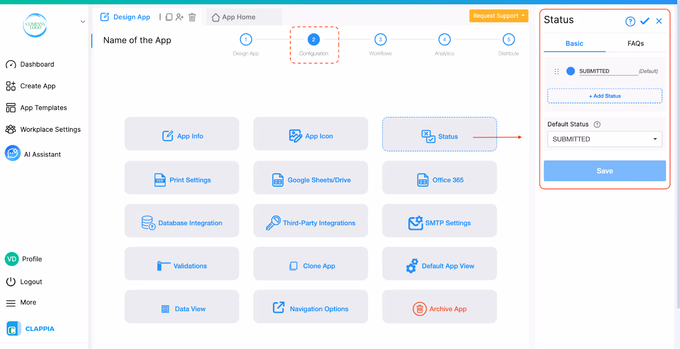Open the Profile link in sidebar

[x=32, y=259]
